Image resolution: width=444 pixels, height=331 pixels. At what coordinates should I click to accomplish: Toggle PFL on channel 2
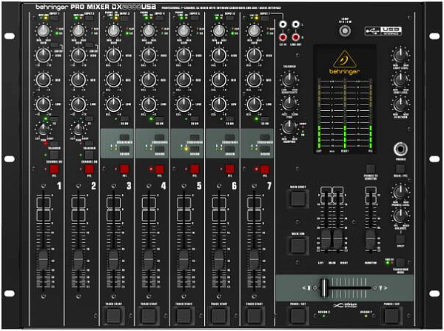[x=90, y=169]
